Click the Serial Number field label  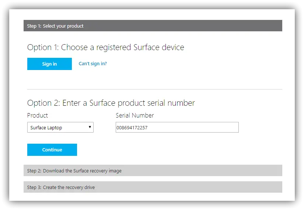pyautogui.click(x=134, y=115)
